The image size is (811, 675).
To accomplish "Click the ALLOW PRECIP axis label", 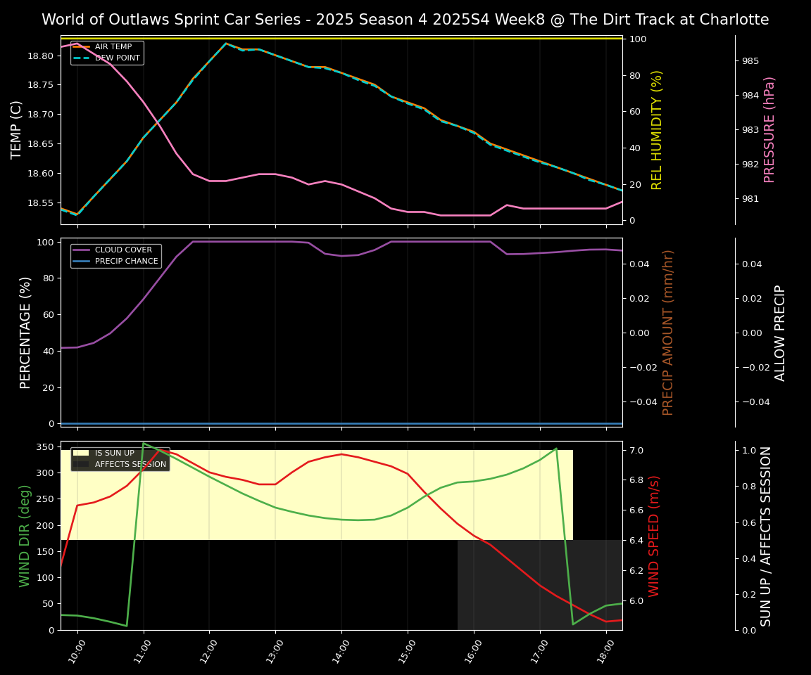I will tap(780, 332).
